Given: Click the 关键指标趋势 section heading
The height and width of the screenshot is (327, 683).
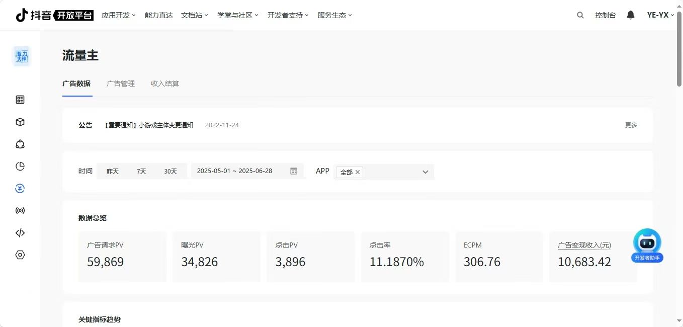Looking at the screenshot, I should (x=100, y=319).
